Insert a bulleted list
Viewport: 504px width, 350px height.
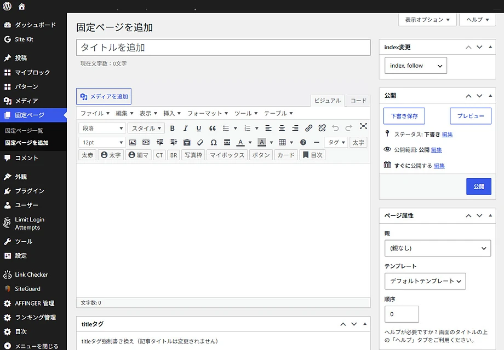coord(226,129)
